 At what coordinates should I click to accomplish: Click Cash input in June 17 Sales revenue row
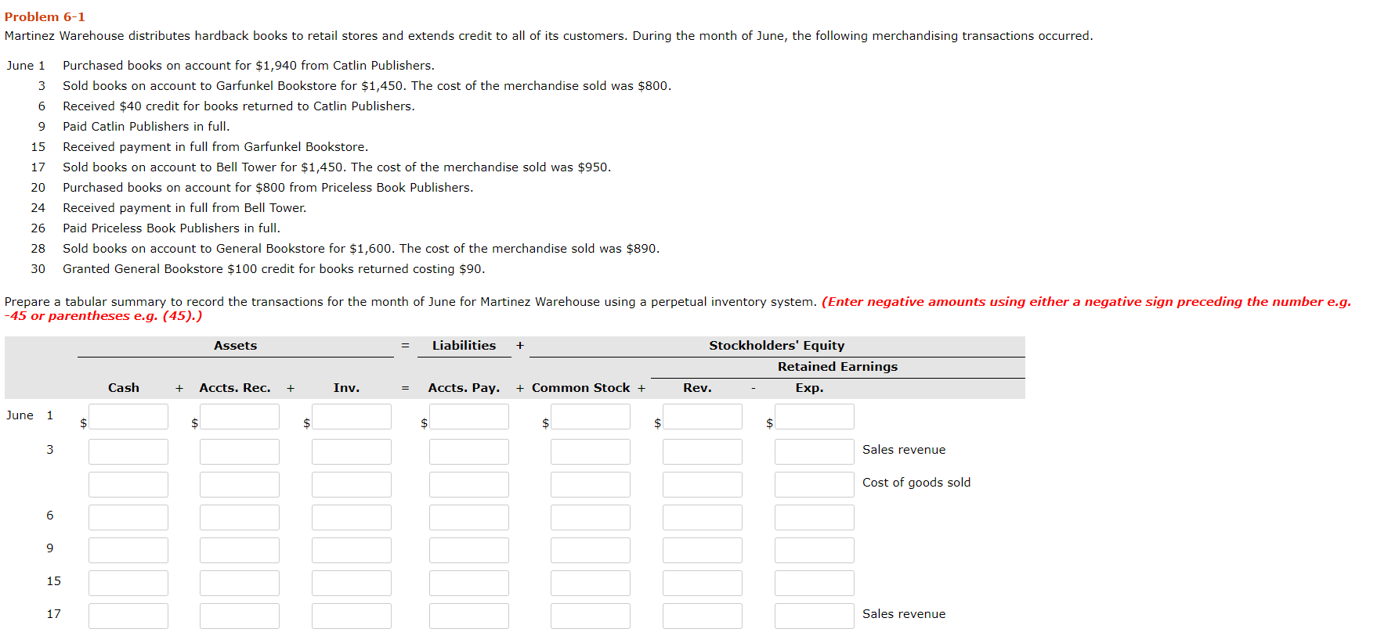pyautogui.click(x=128, y=616)
